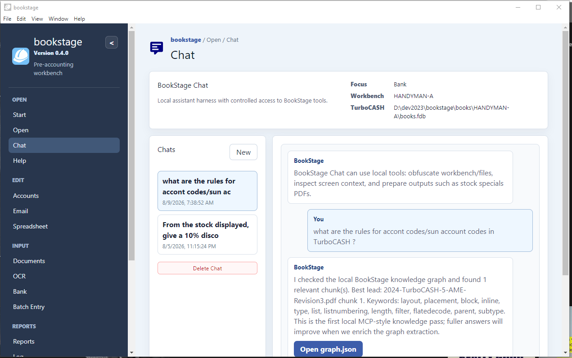
Task: Collapse the sidebar with the < button
Action: click(112, 43)
